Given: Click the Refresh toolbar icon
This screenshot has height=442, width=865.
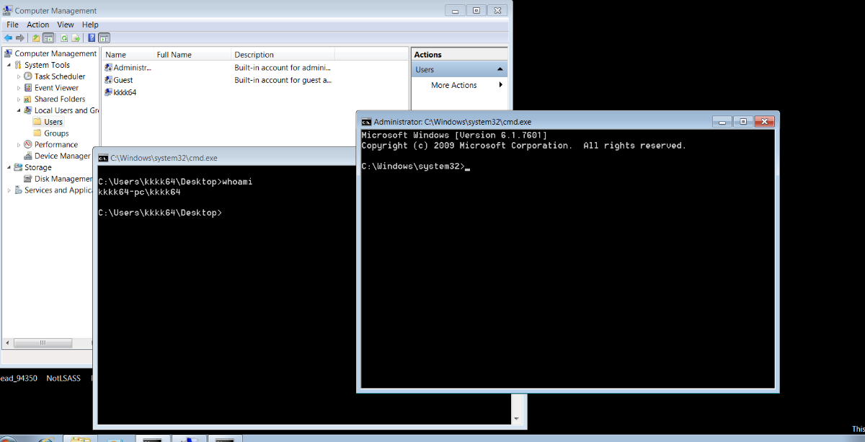Looking at the screenshot, I should pyautogui.click(x=64, y=37).
